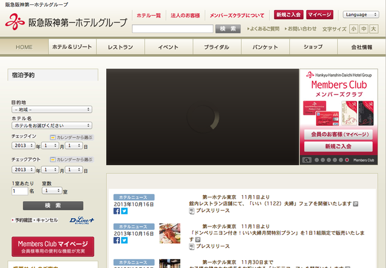The height and width of the screenshot is (268, 386).
Task: Open the よくあるご質問 link
Action: coord(263,29)
